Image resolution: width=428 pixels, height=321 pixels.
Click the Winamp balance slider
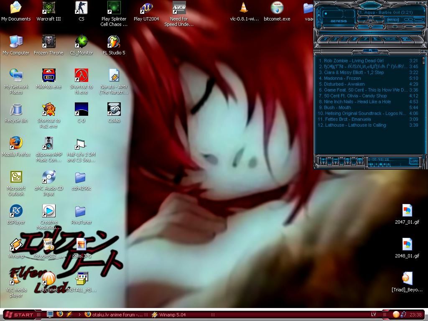[x=395, y=26]
